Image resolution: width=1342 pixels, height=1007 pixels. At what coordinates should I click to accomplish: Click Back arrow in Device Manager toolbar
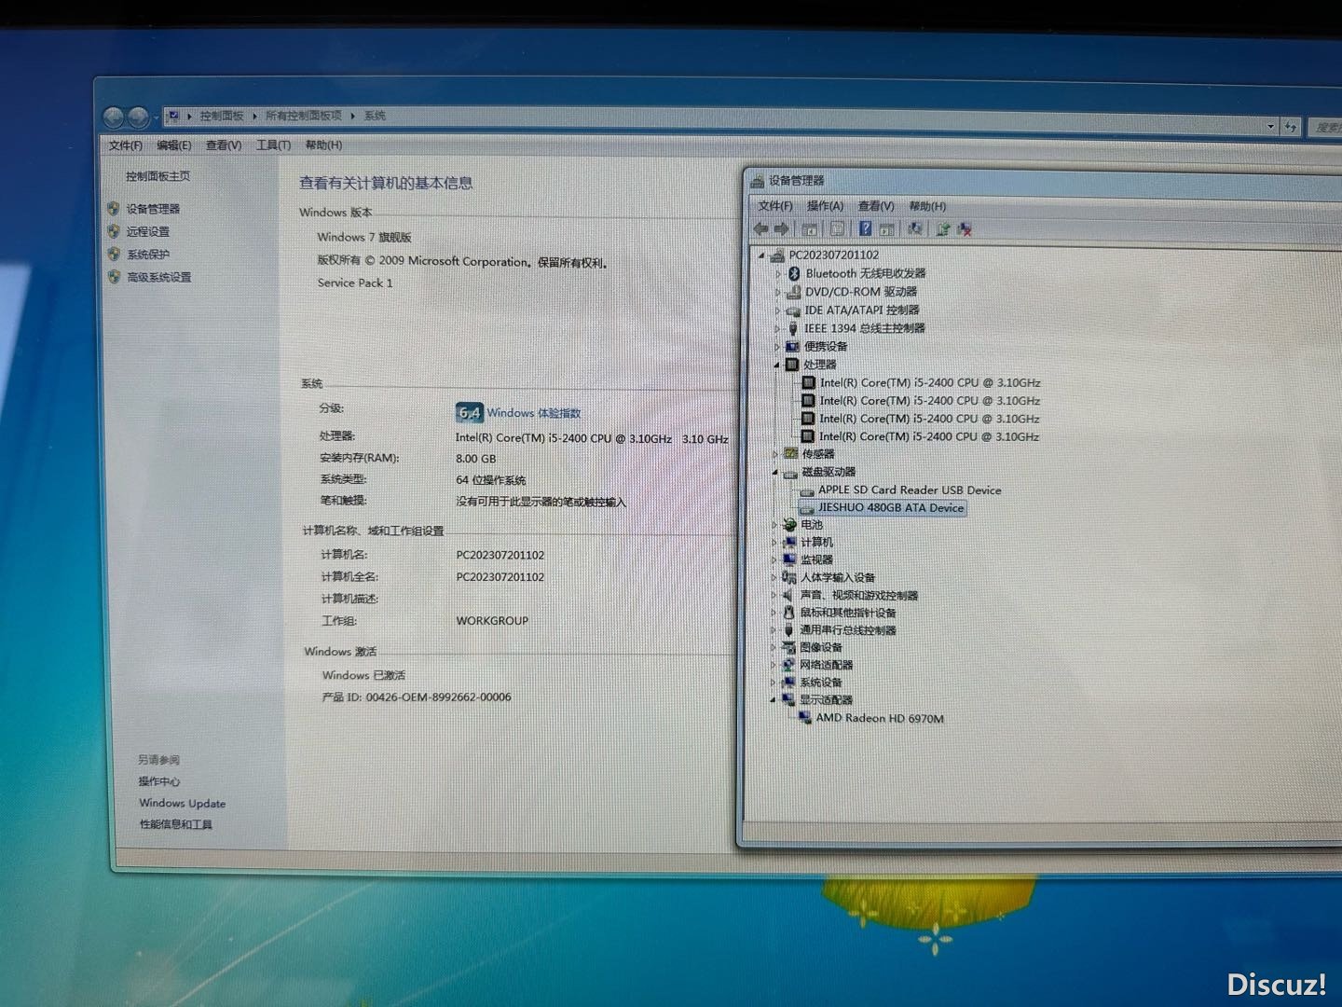tap(761, 228)
